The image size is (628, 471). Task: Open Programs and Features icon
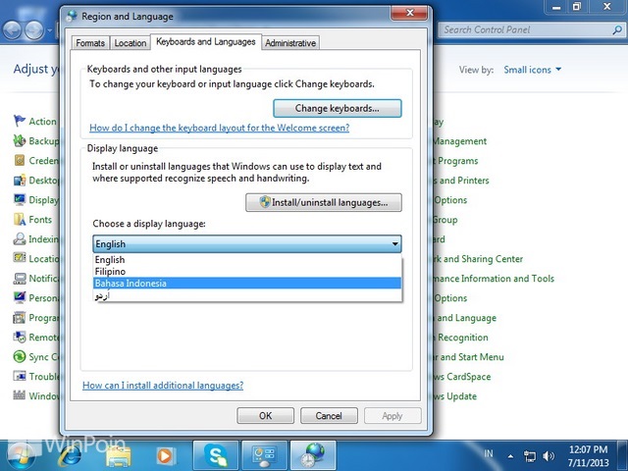(20, 318)
